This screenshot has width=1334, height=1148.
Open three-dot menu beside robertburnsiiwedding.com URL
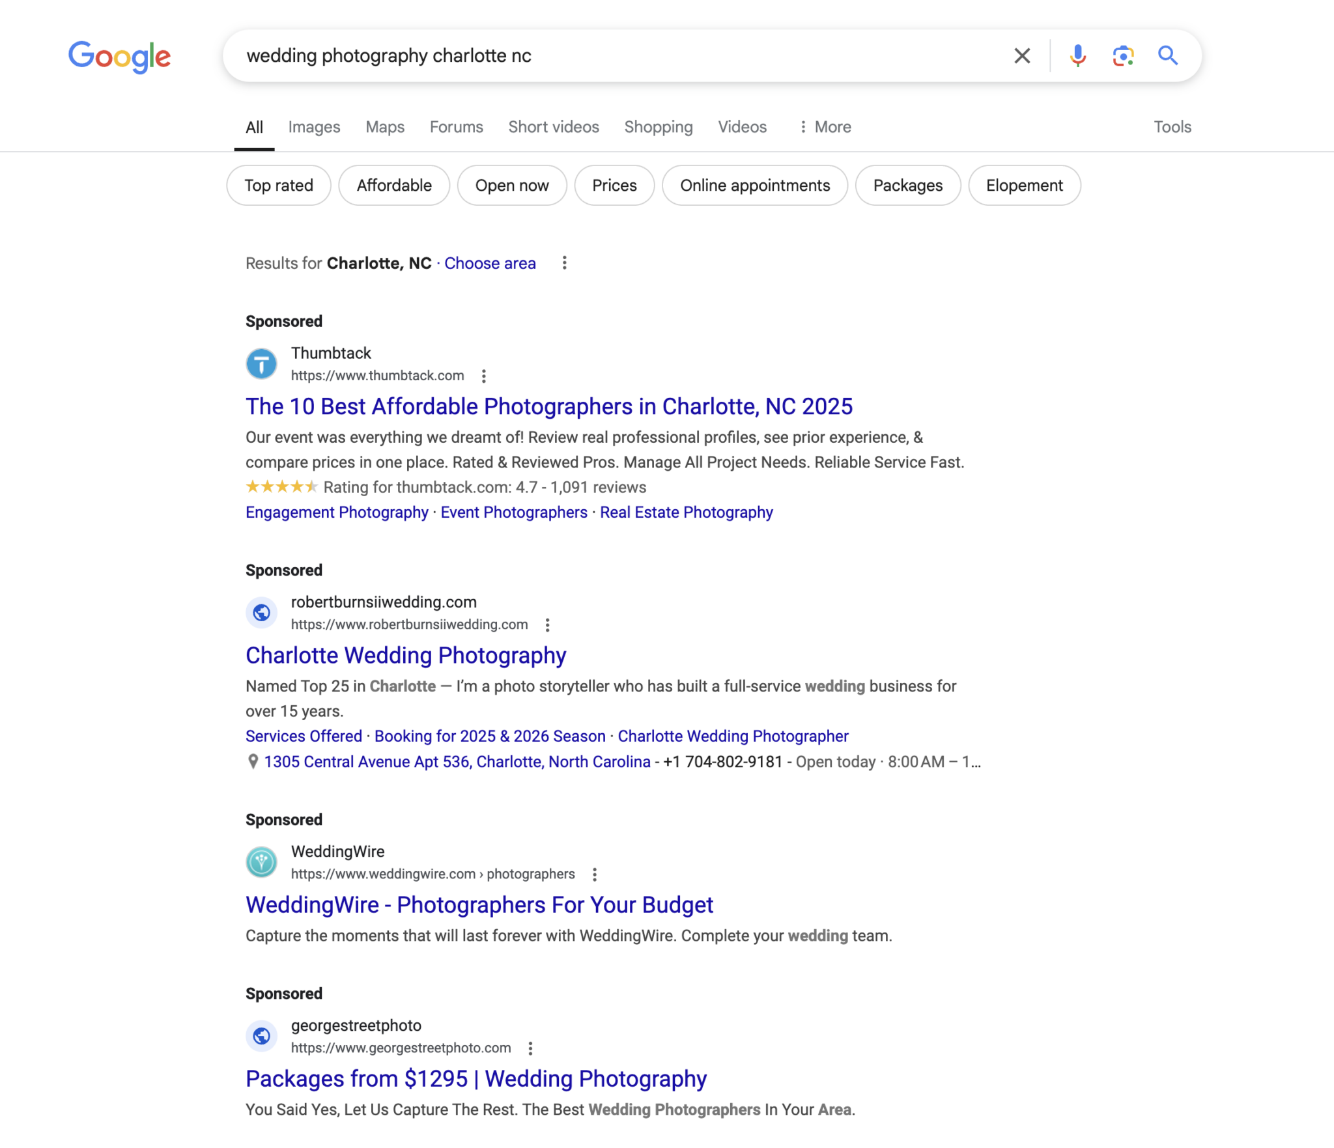[x=547, y=625]
